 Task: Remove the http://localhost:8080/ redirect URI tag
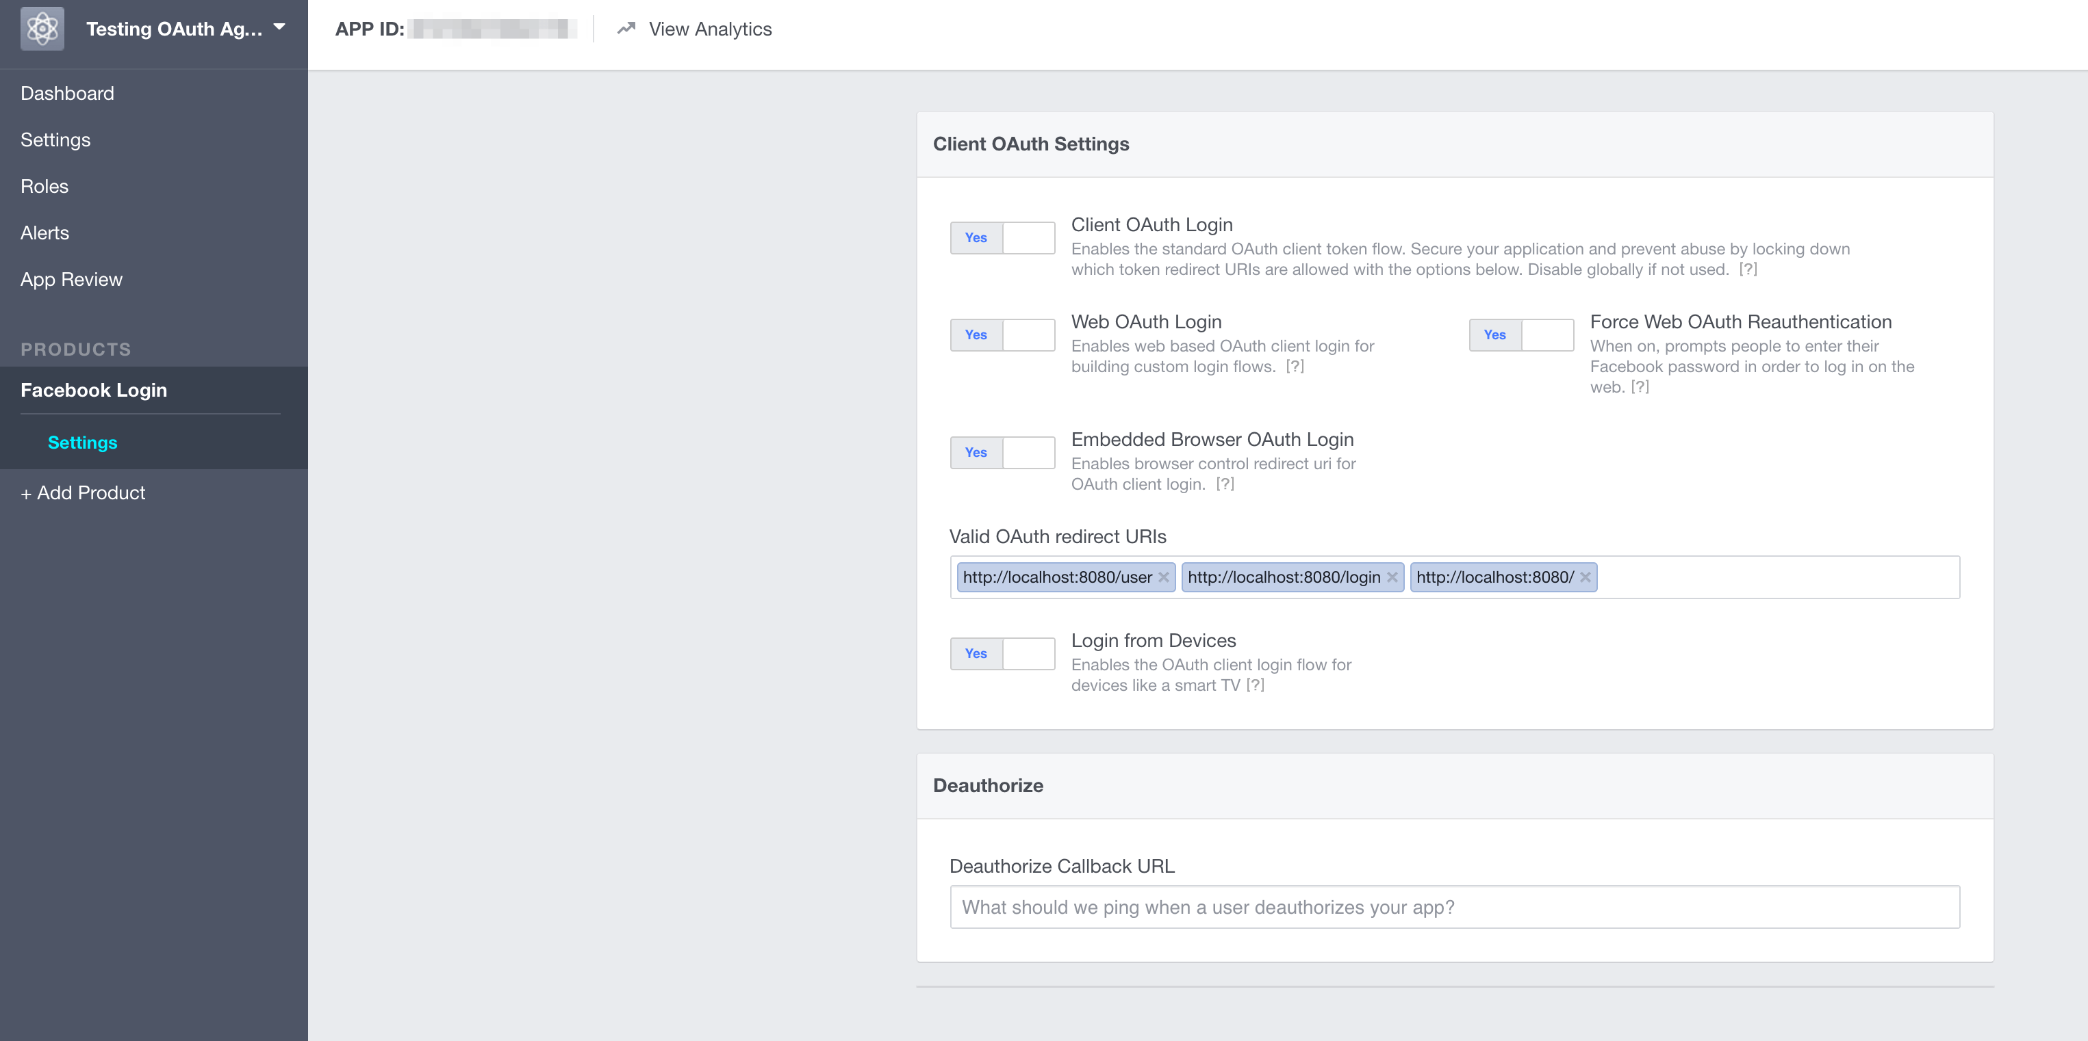(x=1585, y=577)
